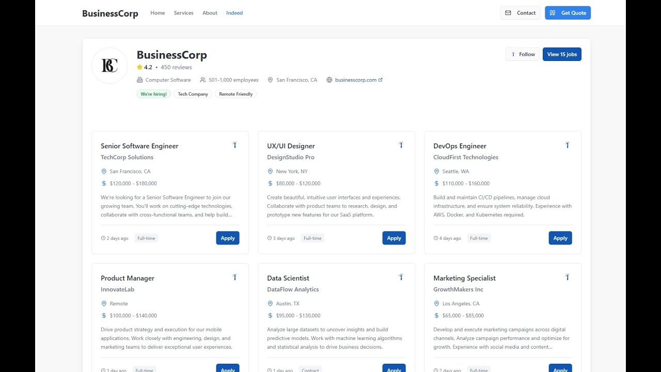
Task: Click the location pin beside Los Angeles, CA
Action: (x=436, y=304)
